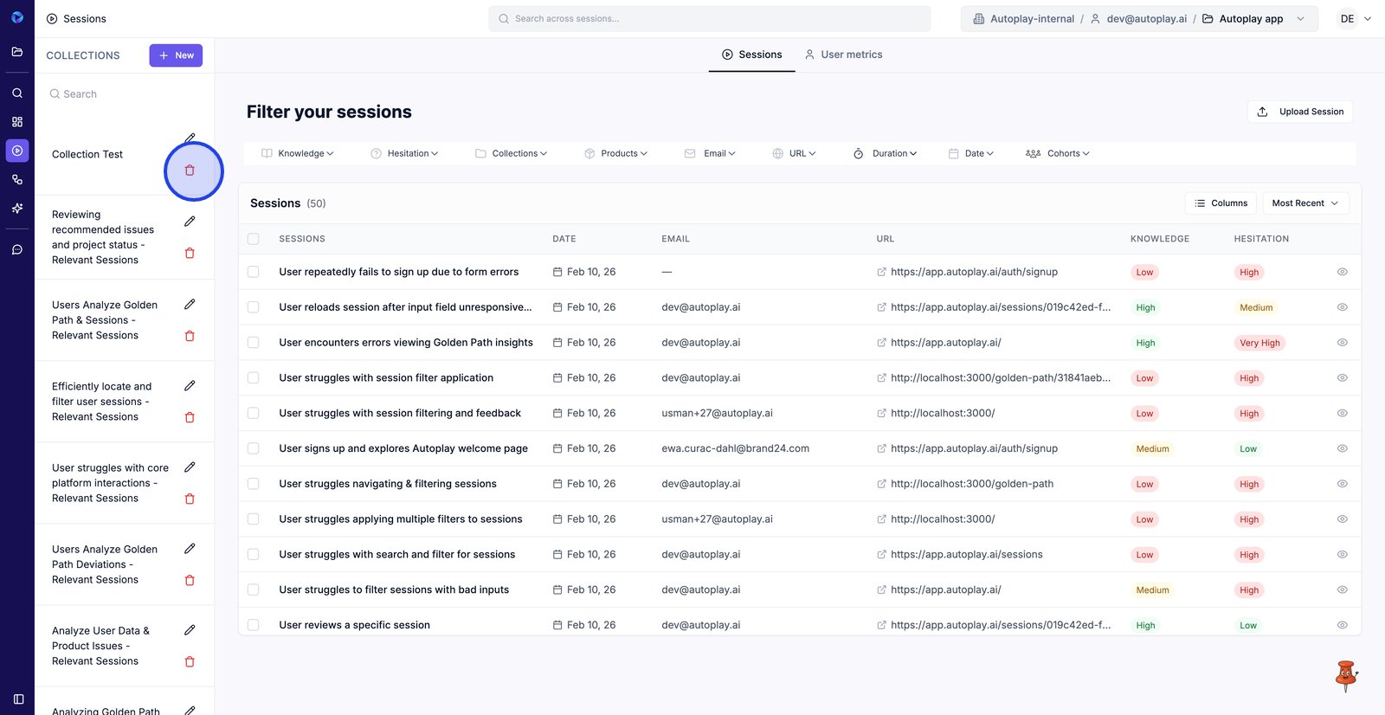The image size is (1385, 715).
Task: Focus the Search across sessions field
Action: (x=710, y=19)
